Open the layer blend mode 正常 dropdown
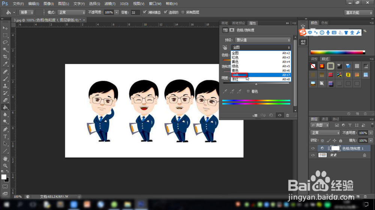The image size is (375, 210). point(325,133)
